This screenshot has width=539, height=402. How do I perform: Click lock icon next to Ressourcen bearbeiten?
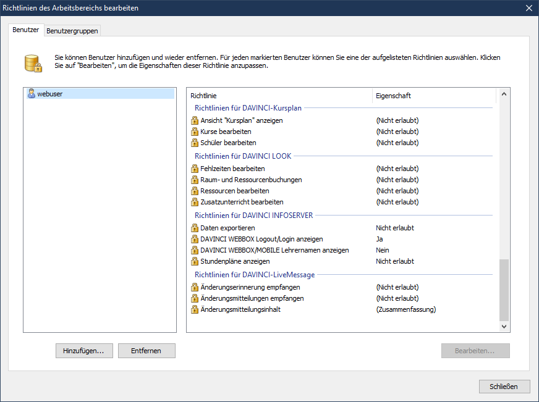(195, 191)
